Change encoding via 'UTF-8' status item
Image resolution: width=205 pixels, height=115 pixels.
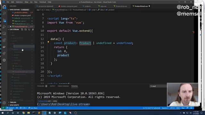(x=172, y=108)
